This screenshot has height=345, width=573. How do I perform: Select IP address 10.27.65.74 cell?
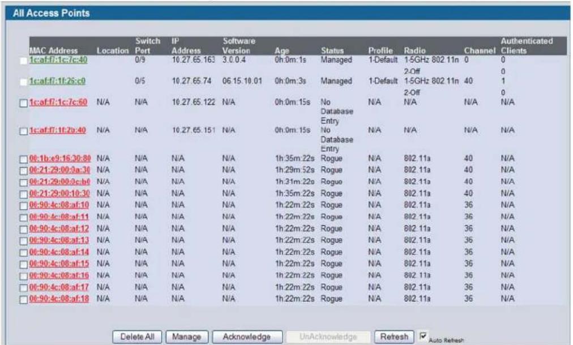pos(191,81)
